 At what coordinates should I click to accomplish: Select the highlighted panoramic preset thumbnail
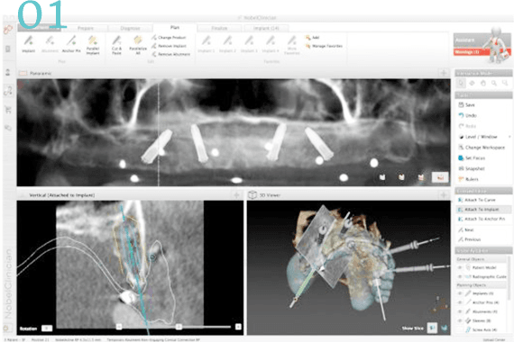pos(440,177)
